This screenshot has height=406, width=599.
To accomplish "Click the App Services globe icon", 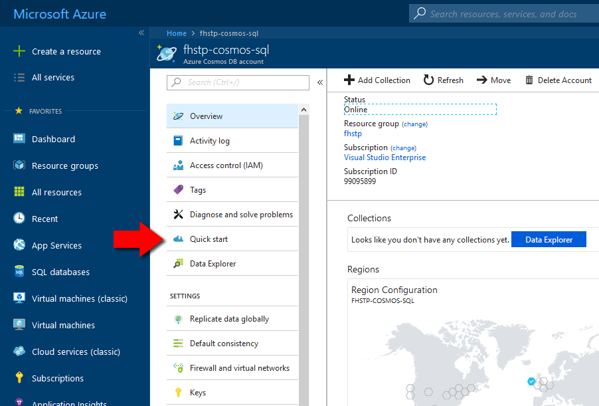I will tap(19, 245).
